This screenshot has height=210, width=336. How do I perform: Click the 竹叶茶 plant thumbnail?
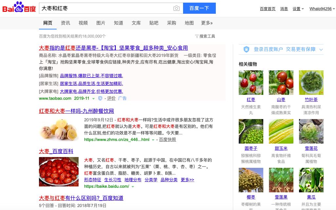click(311, 83)
